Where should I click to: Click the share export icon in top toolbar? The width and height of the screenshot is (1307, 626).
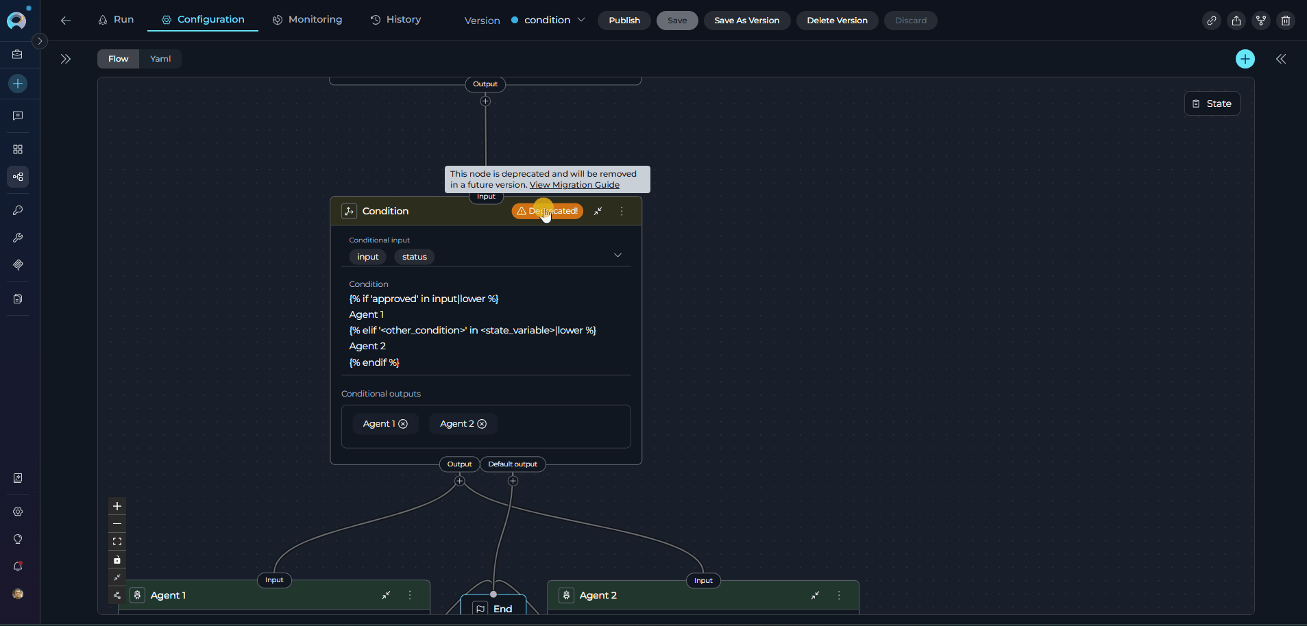1236,21
